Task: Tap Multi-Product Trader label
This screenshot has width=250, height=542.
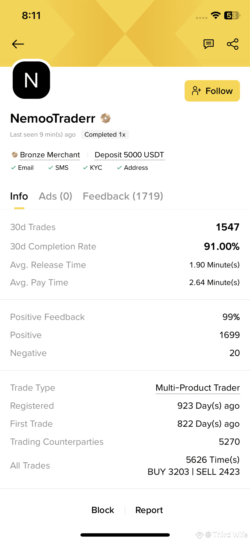Action: [x=198, y=388]
